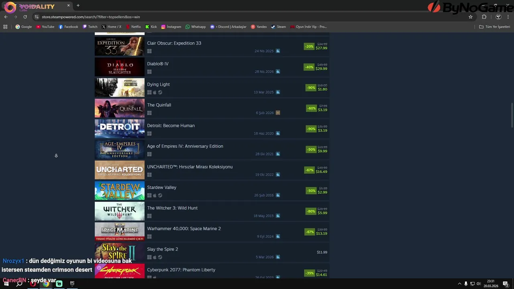The width and height of the screenshot is (514, 289).
Task: Click the Uncharted game thumbnail
Action: (x=120, y=170)
